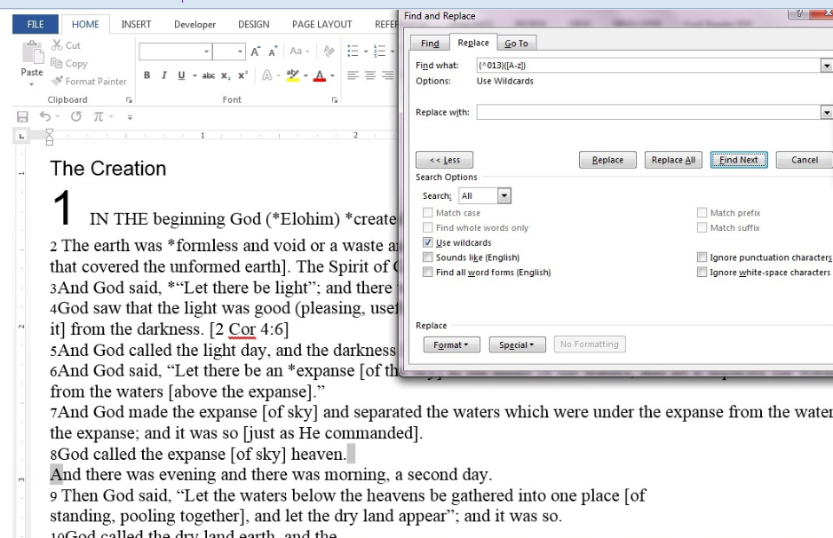This screenshot has height=538, width=833.
Task: Toggle Match suffix checkbox
Action: [702, 227]
